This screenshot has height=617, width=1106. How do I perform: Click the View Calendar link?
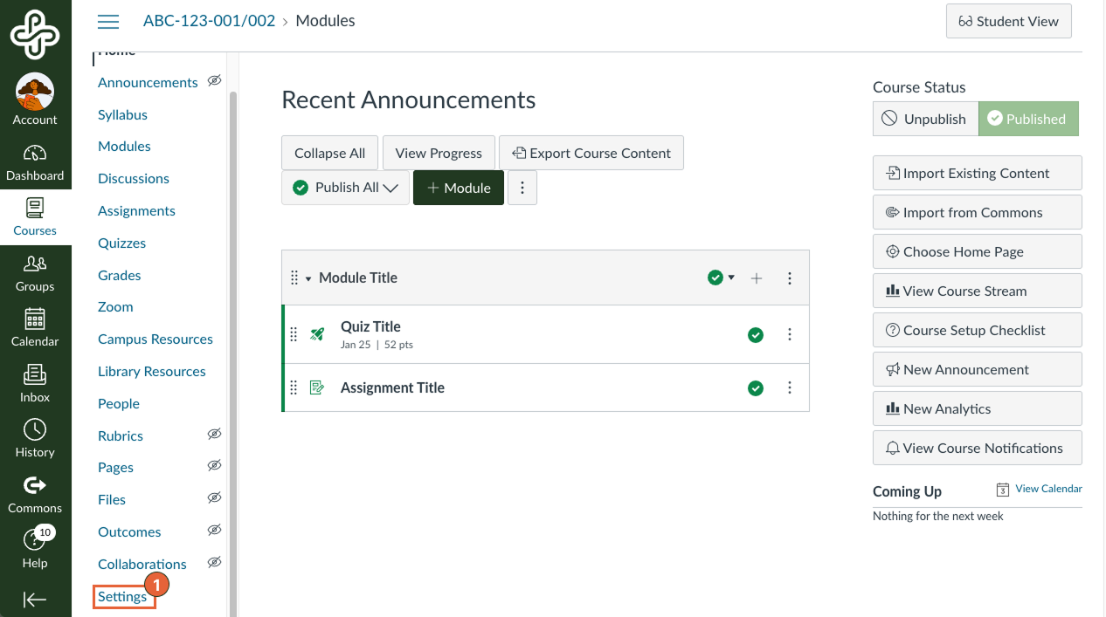click(1048, 489)
